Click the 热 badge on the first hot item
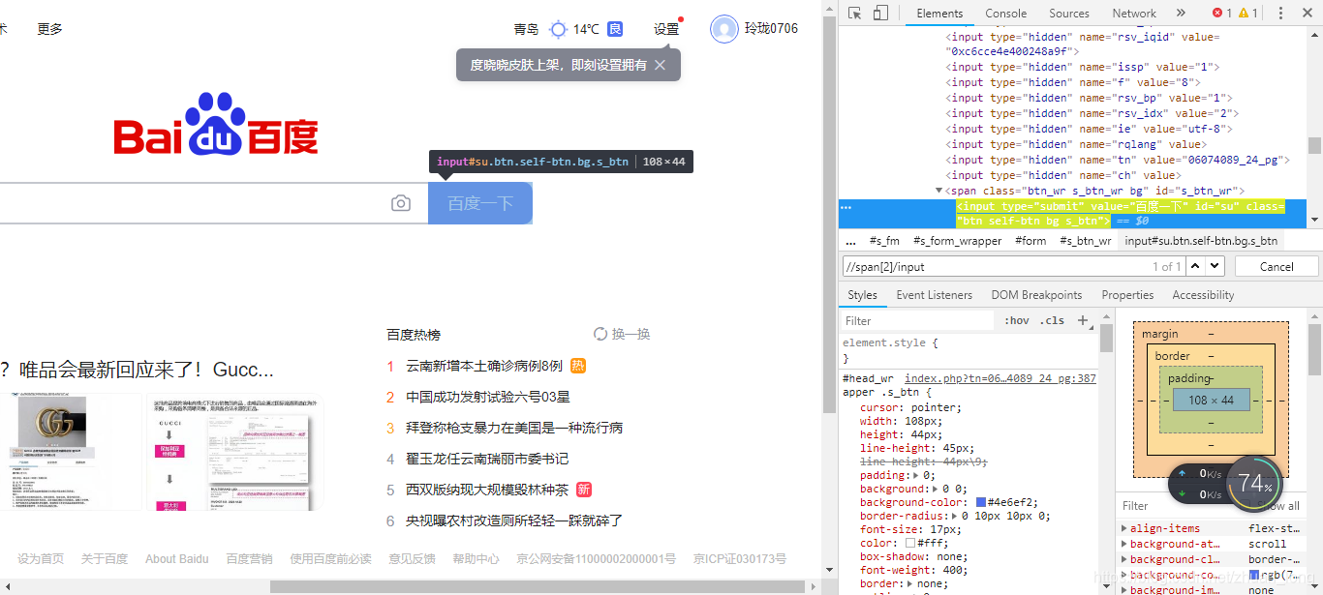The height and width of the screenshot is (595, 1323). 578,366
